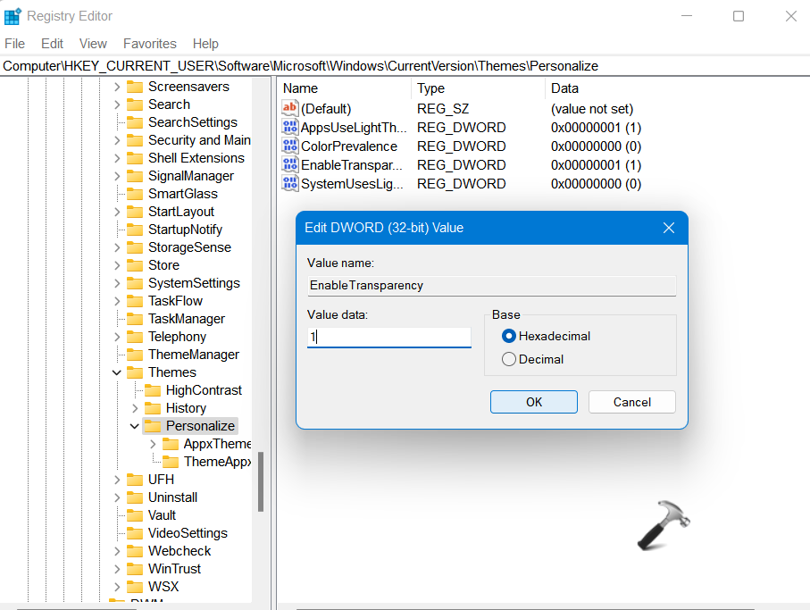Select the Decimal base option
This screenshot has width=810, height=610.
509,359
